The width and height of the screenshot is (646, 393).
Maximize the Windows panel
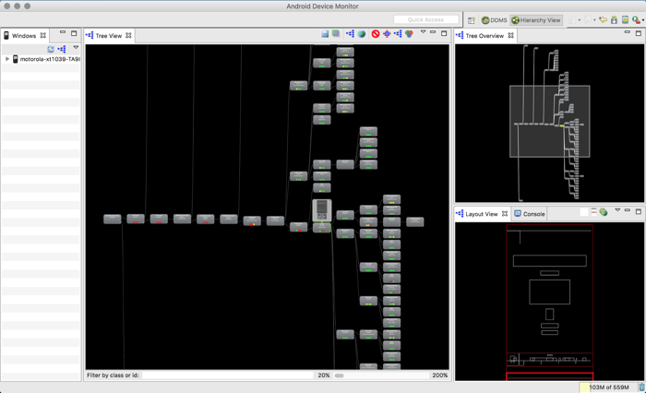point(74,33)
